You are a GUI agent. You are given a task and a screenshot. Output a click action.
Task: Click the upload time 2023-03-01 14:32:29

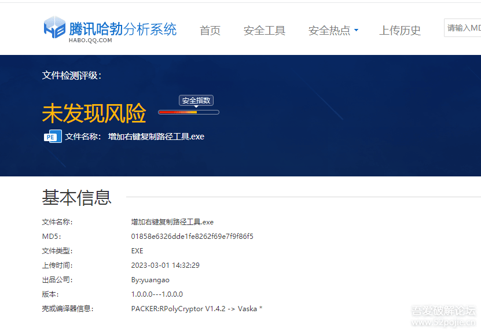pos(166,265)
